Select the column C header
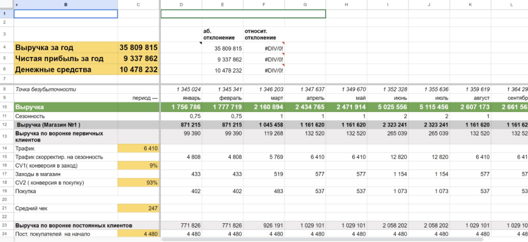 coord(138,5)
